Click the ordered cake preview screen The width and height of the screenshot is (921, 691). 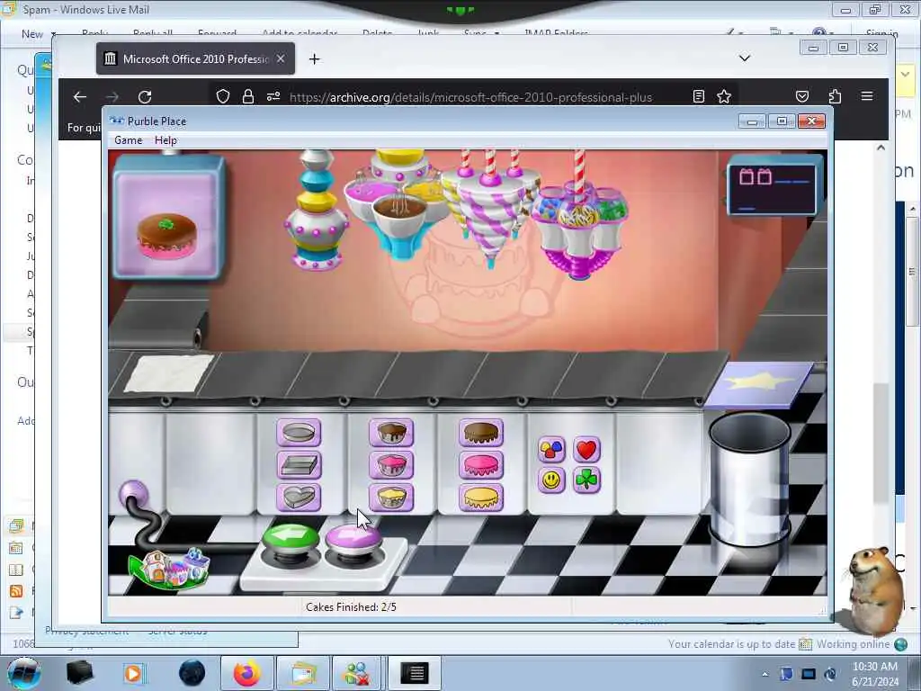tap(168, 218)
